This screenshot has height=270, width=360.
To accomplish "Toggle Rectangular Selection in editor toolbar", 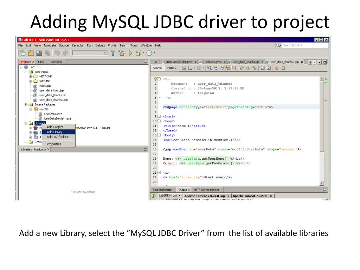I will 234,68.
